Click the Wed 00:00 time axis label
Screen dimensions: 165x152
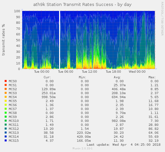pos(137,72)
